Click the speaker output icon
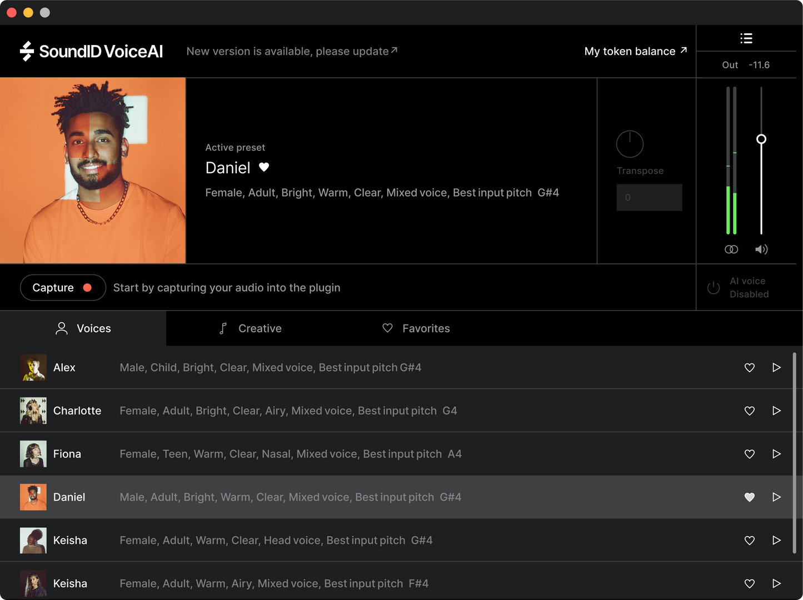 click(761, 249)
